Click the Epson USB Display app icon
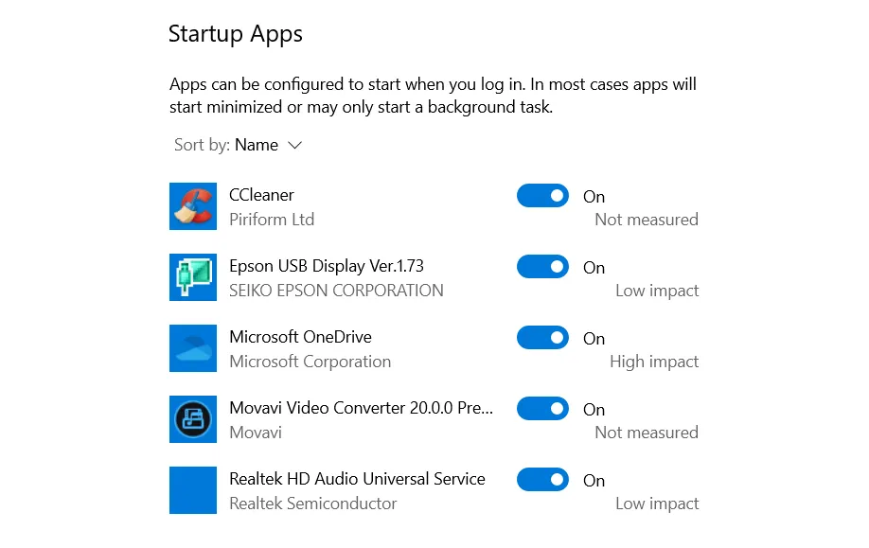 193,277
